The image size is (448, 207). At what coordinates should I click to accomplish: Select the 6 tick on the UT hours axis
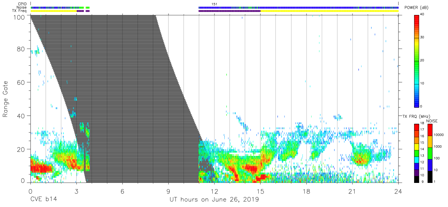[122, 191]
